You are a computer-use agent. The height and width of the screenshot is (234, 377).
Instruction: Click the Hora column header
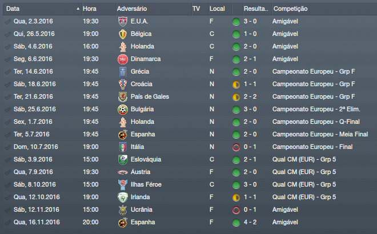(x=90, y=9)
